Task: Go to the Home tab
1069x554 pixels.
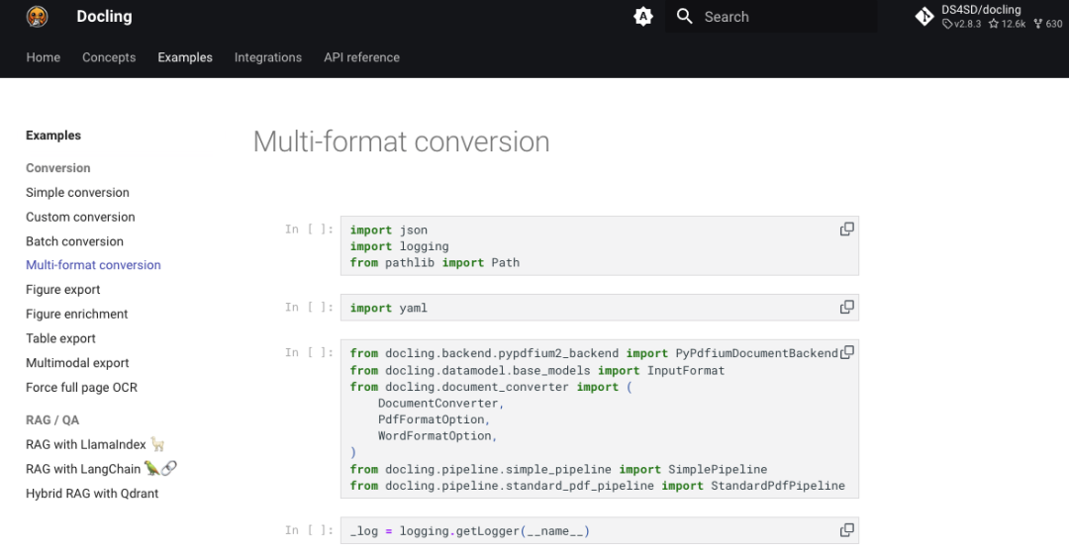Action: pos(44,57)
